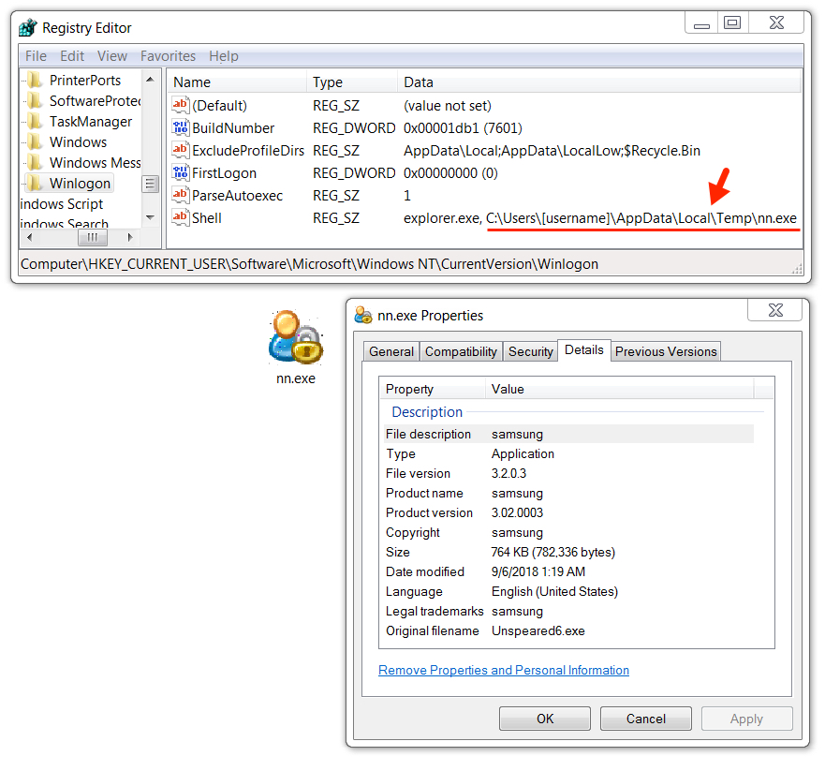Click the registry path in the status bar
The width and height of the screenshot is (825, 771).
309,263
